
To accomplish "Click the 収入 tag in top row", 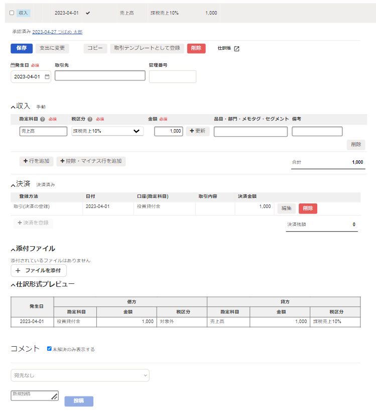I will (23, 13).
